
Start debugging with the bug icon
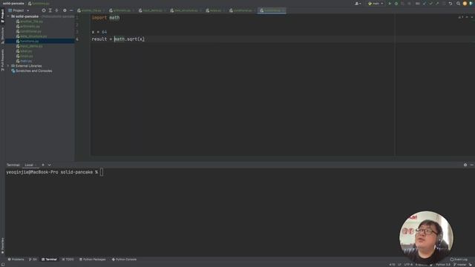point(396,3)
